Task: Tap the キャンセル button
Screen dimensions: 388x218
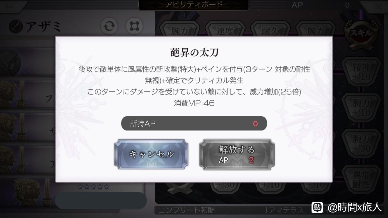Action: 151,154
